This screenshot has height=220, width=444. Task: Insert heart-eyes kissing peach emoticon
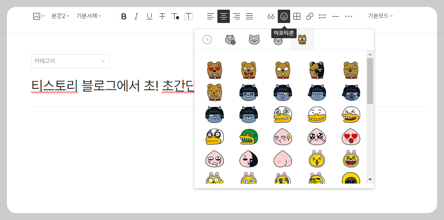(351, 137)
